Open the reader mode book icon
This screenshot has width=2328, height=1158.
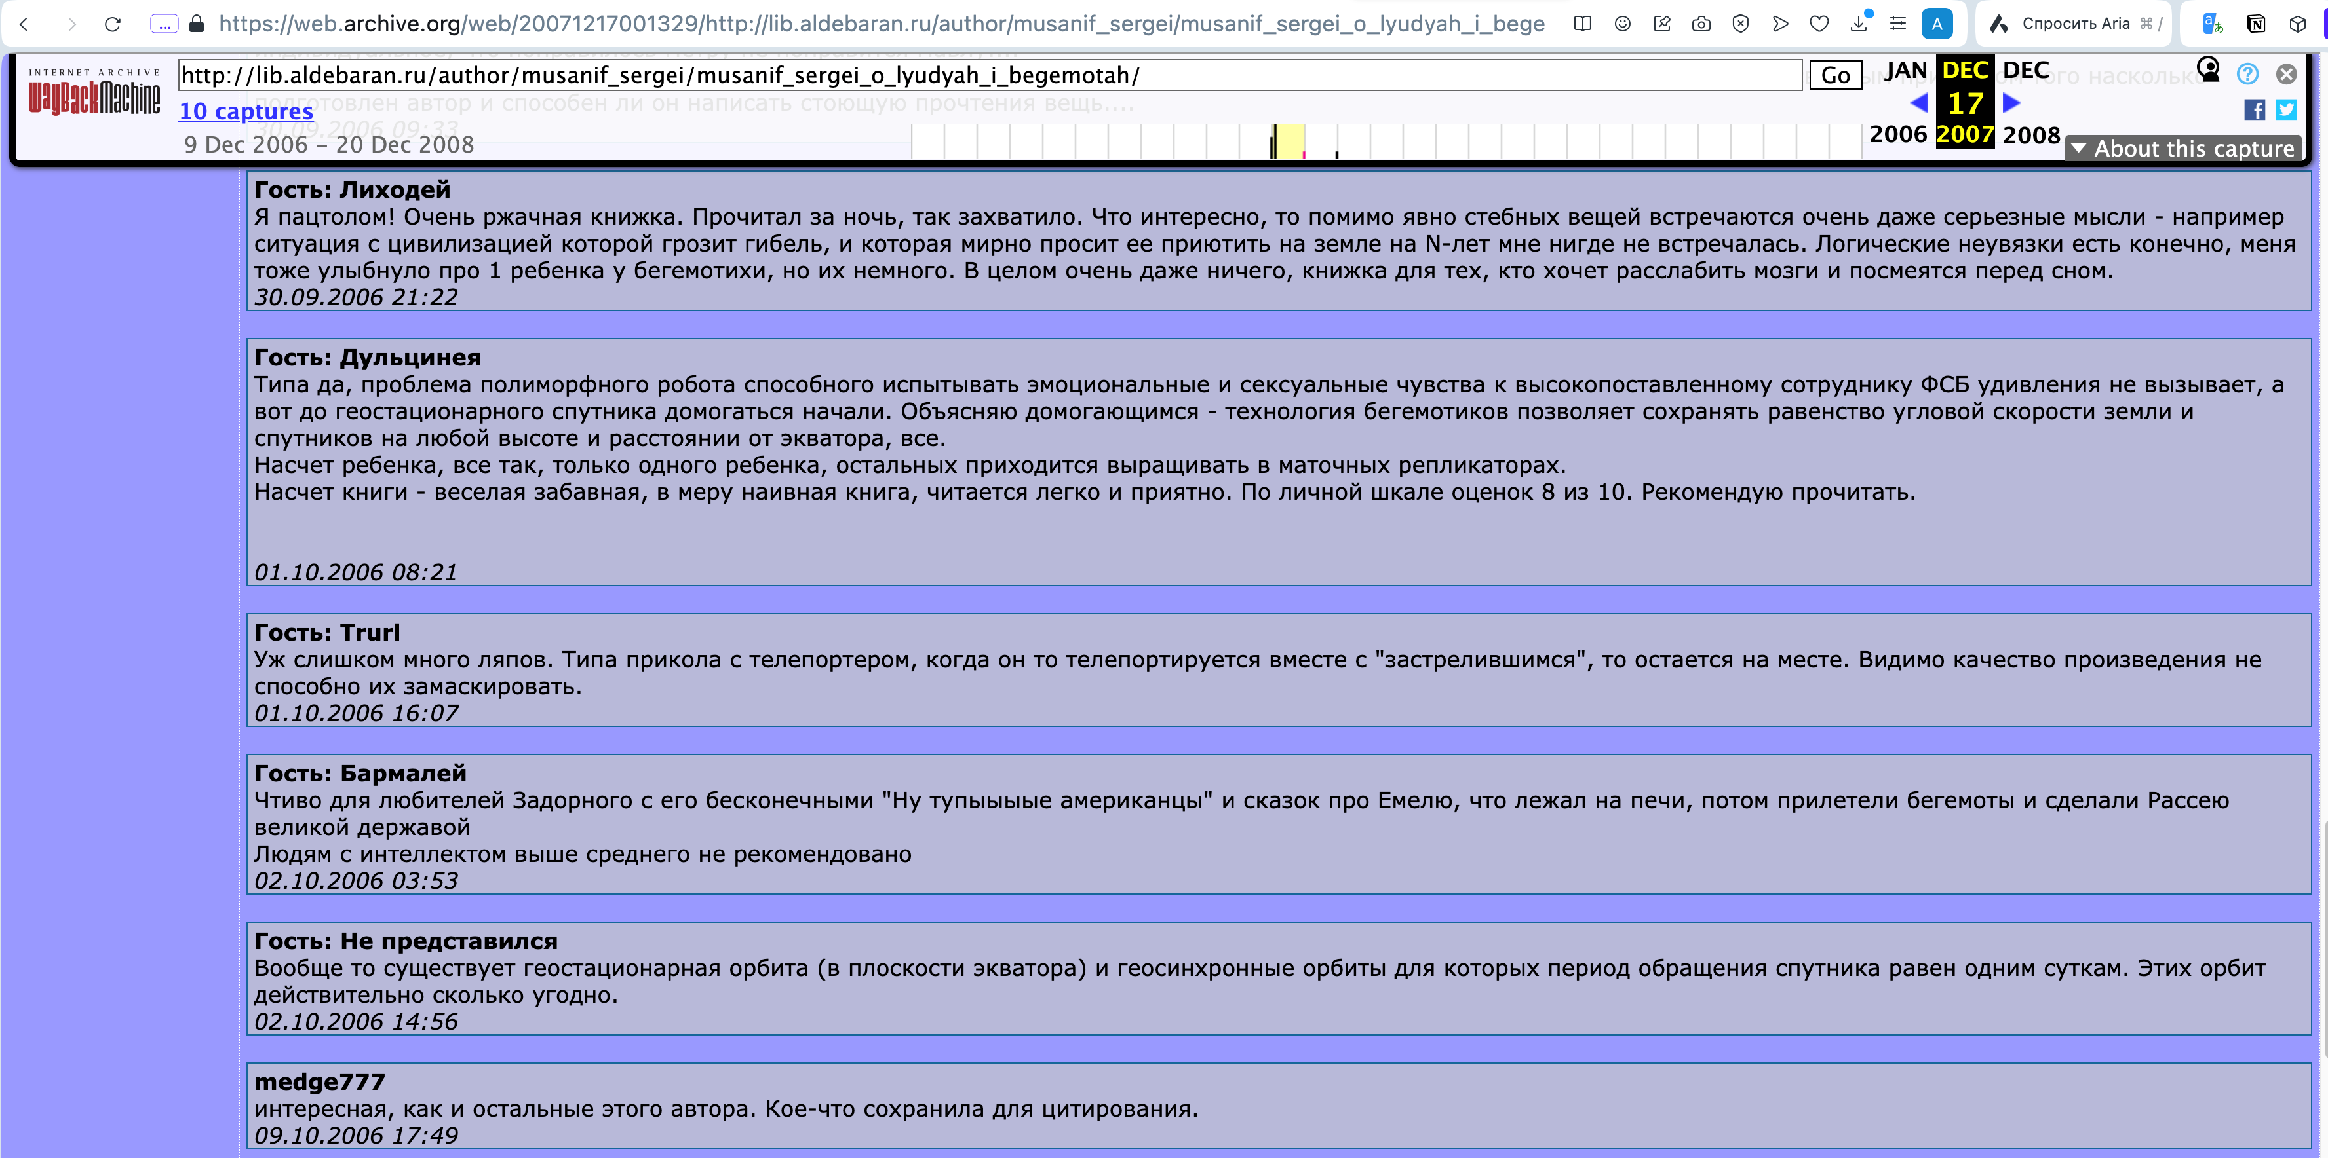click(x=1582, y=24)
